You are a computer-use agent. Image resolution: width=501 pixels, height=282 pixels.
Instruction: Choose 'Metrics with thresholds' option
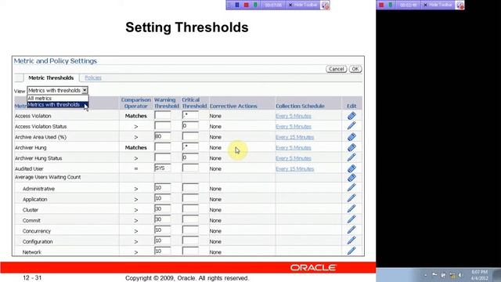[57, 104]
